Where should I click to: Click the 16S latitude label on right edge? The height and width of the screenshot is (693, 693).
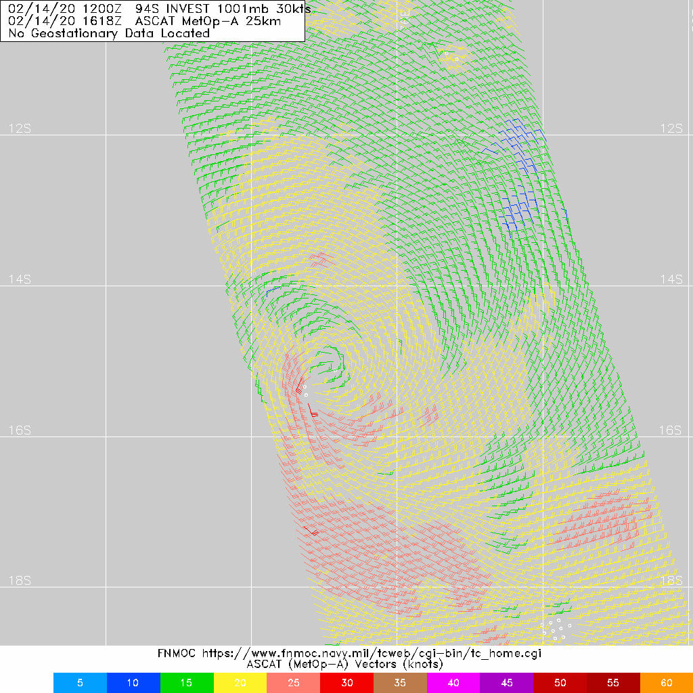(671, 430)
